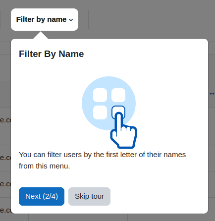215x221 pixels.
Task: Click the second truncated email at left edge
Action: (x=5, y=158)
